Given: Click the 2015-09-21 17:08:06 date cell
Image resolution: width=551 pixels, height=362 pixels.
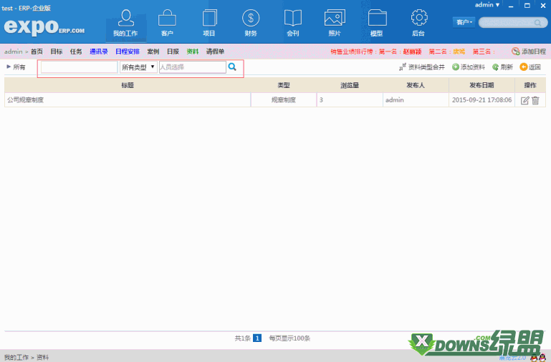Looking at the screenshot, I should [481, 100].
